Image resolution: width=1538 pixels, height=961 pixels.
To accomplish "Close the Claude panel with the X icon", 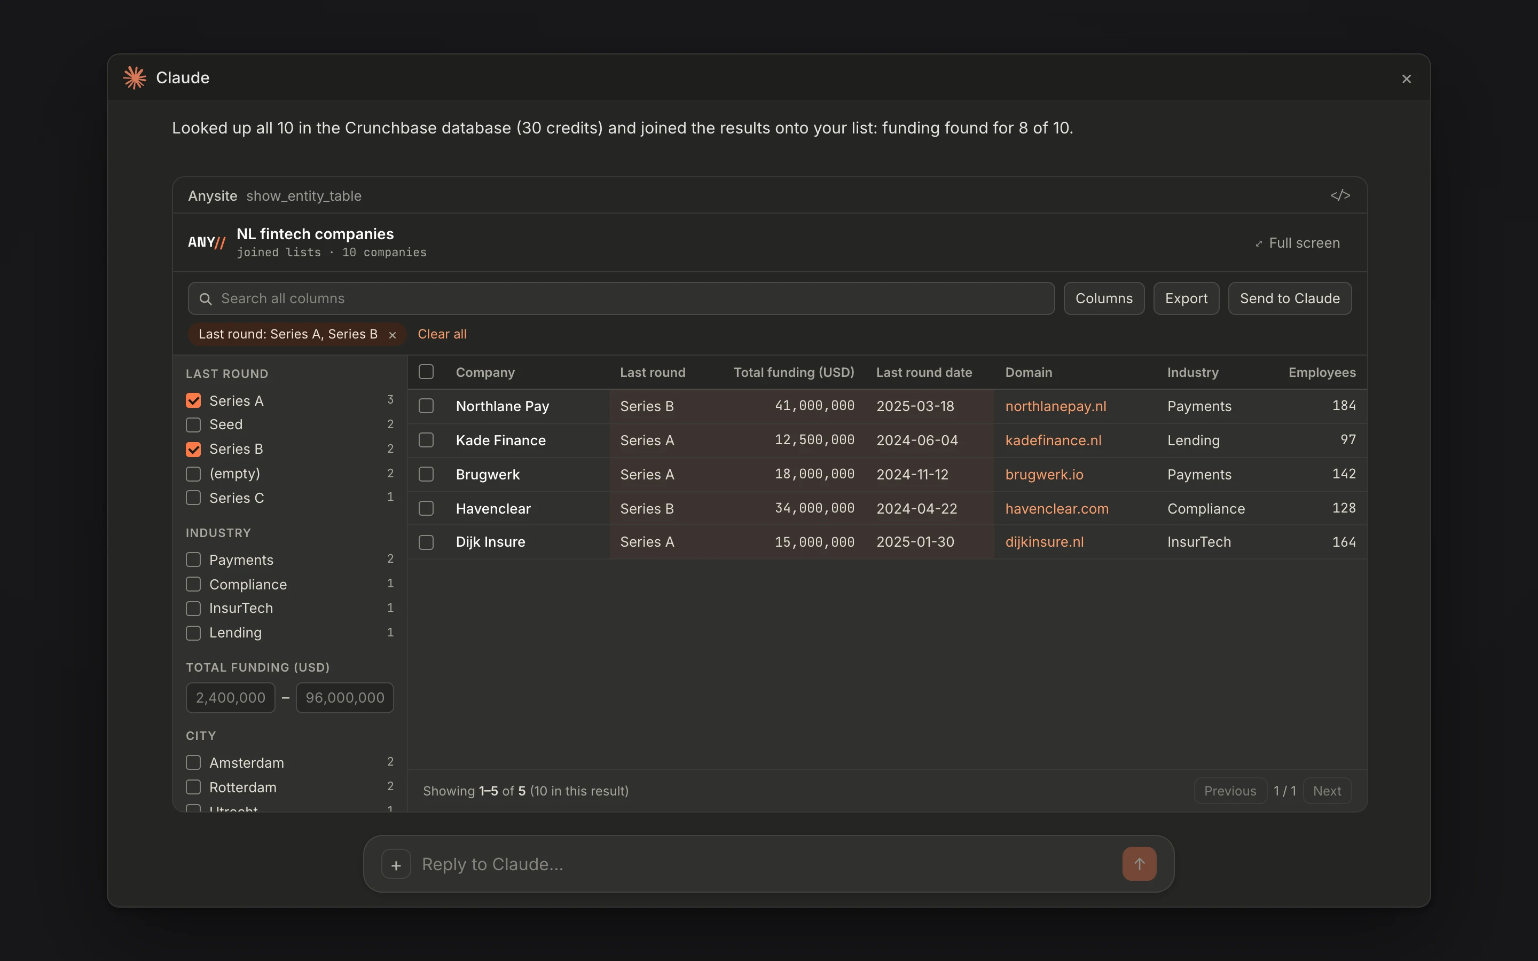I will (x=1406, y=79).
